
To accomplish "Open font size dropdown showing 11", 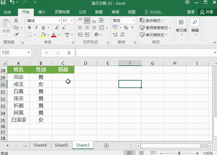I will tap(72, 21).
